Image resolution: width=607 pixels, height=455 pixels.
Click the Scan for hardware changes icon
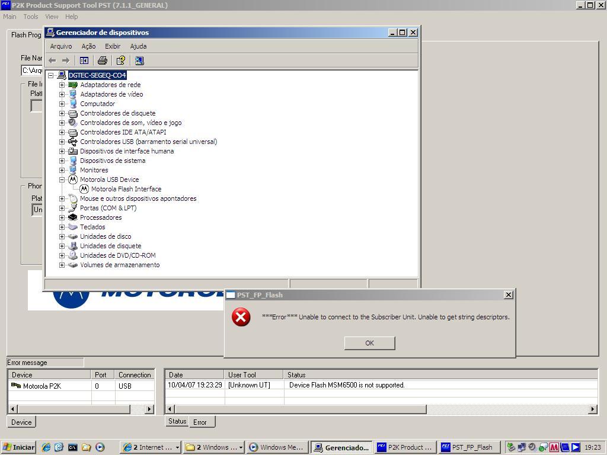(139, 61)
